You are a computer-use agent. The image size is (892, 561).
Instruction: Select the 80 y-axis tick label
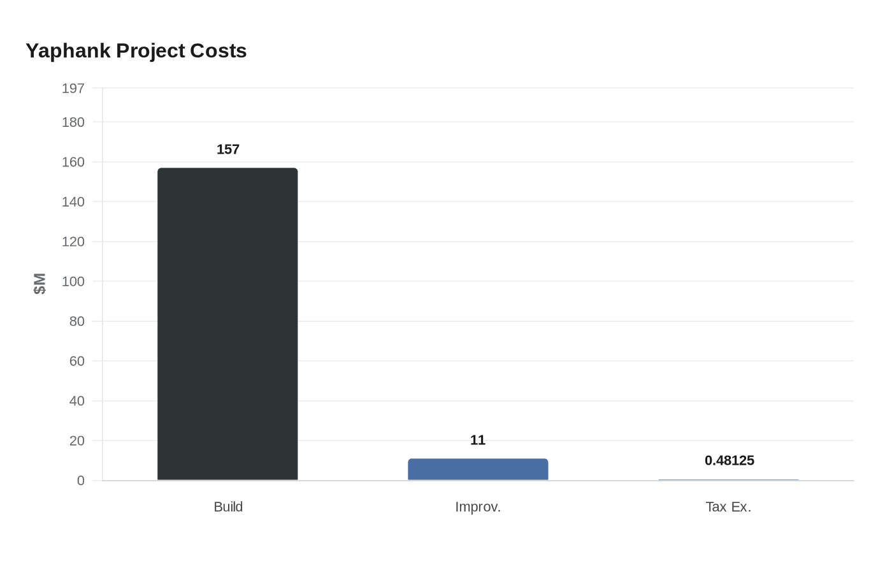[x=76, y=321]
